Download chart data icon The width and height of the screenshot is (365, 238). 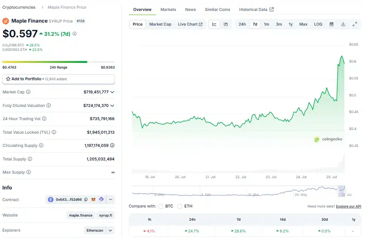(343, 24)
